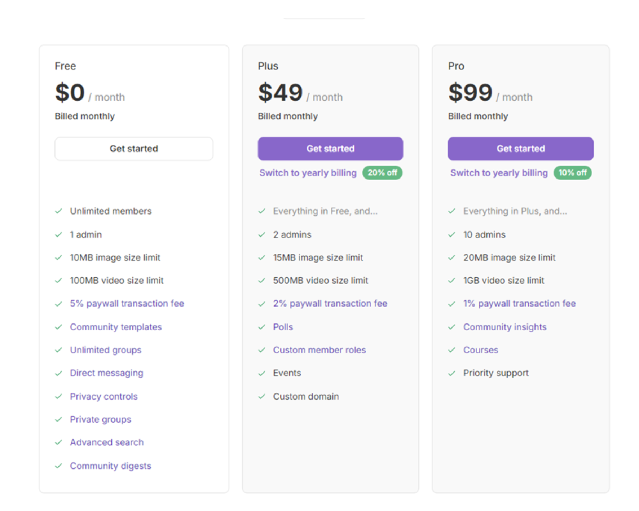This screenshot has width=639, height=511.
Task: Click the checkmark beside 1 admin
Action: (59, 234)
